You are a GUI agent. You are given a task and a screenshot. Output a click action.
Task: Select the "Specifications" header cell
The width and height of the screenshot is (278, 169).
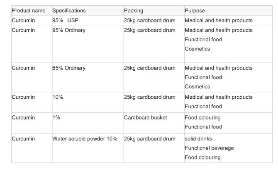tap(69, 11)
